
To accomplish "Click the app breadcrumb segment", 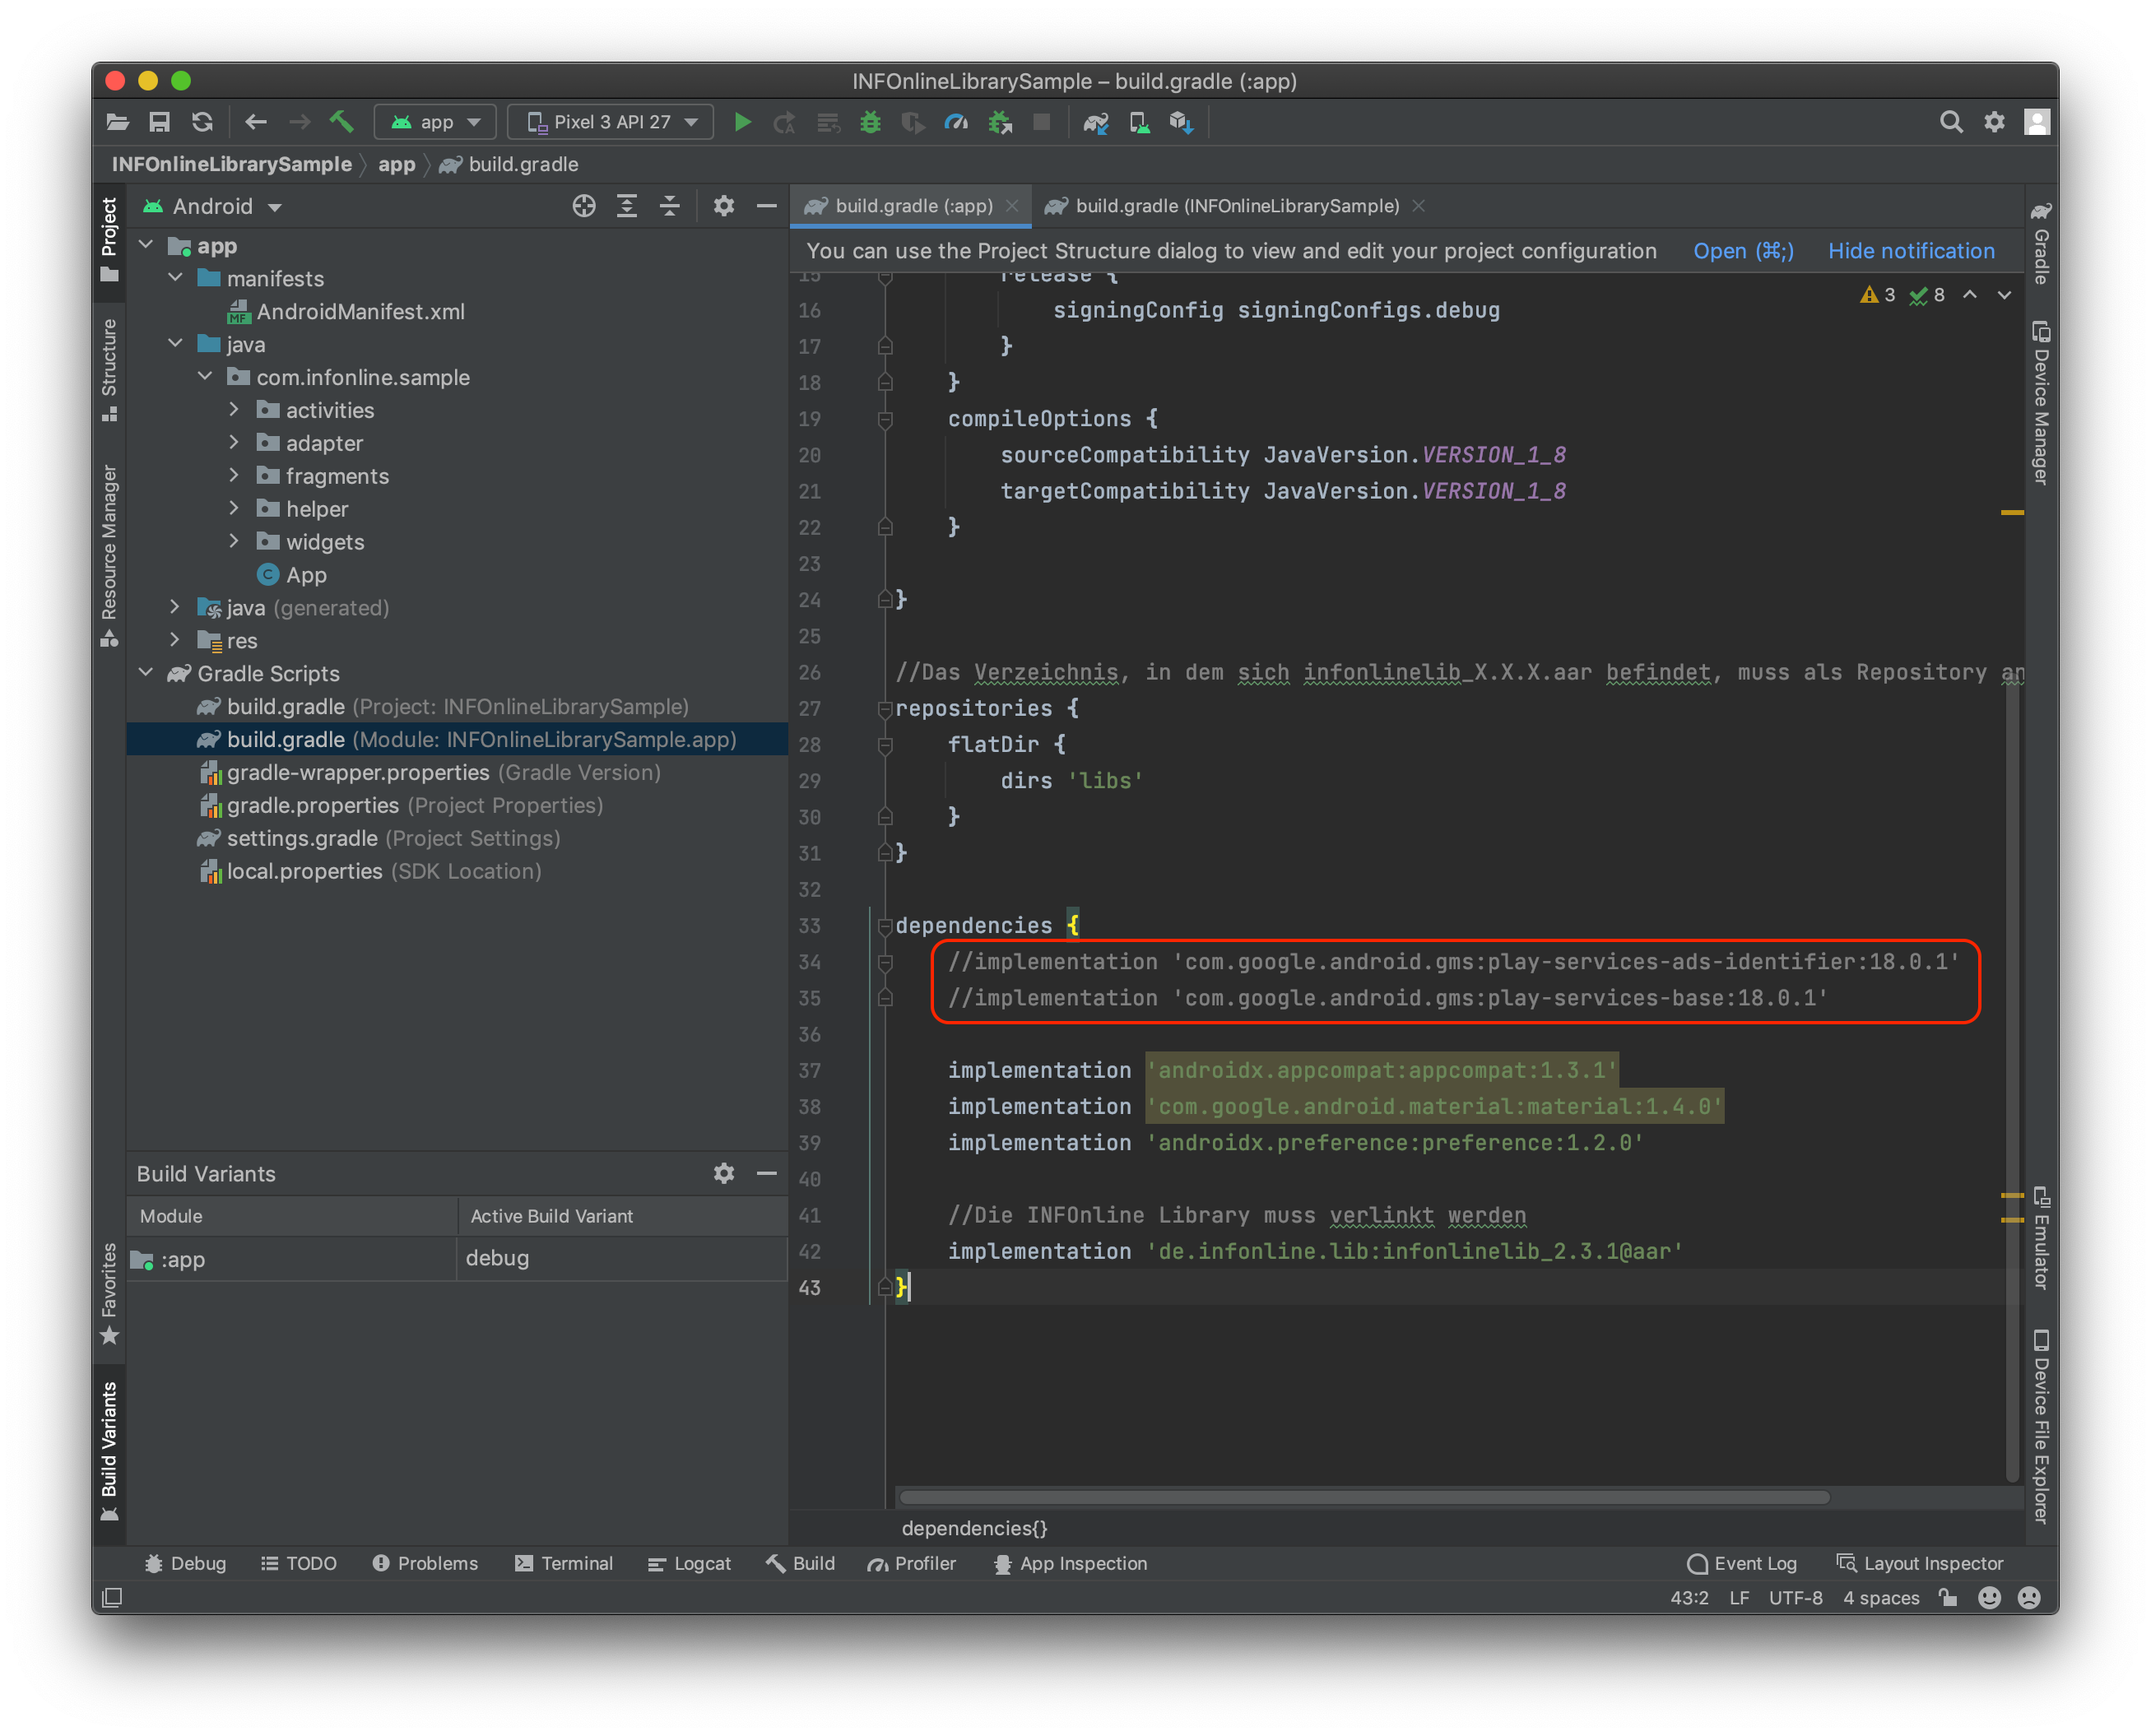I will pos(396,164).
